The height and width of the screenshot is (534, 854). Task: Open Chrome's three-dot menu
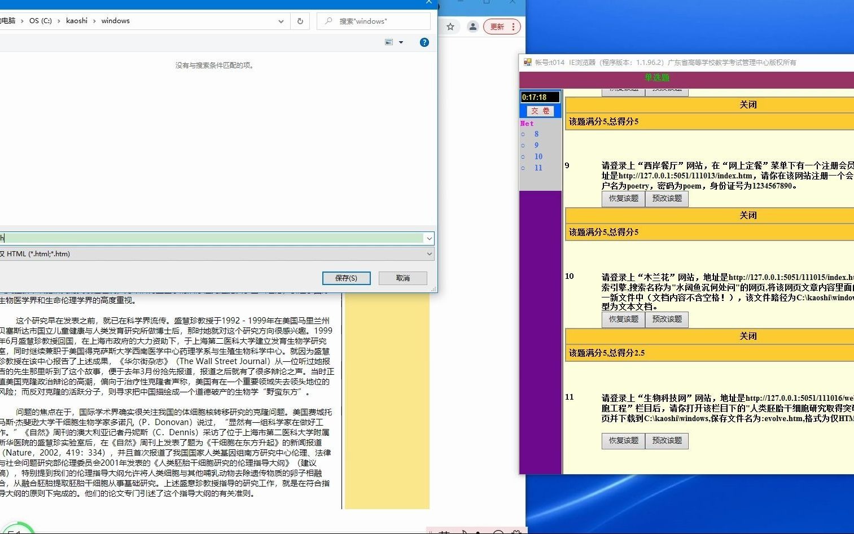[513, 27]
